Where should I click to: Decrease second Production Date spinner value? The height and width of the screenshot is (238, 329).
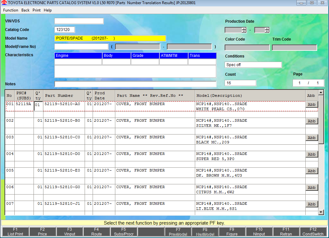[267, 31]
